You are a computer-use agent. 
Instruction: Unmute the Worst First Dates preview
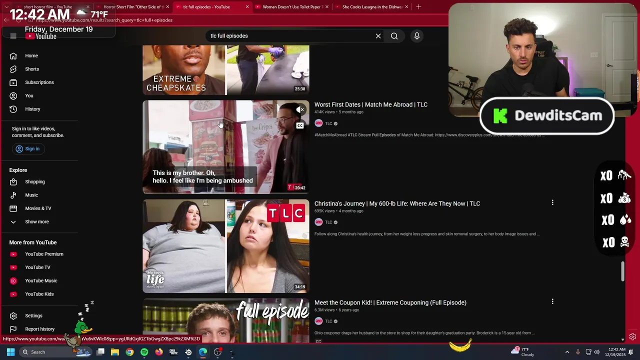[x=300, y=109]
